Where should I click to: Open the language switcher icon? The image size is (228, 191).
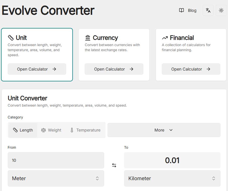point(208,10)
